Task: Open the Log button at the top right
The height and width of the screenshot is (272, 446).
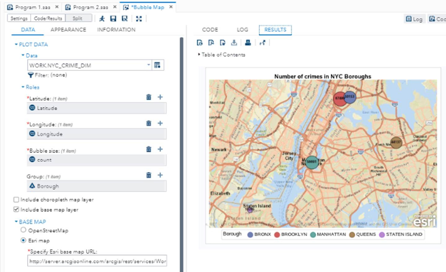Action: [414, 19]
